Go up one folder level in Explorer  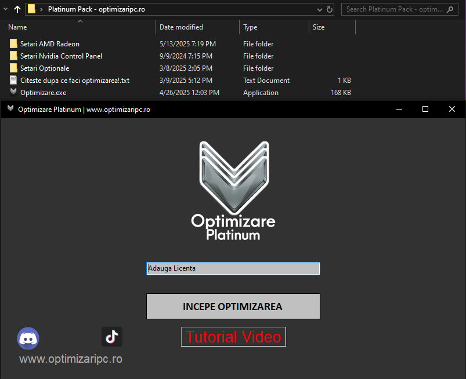click(17, 9)
